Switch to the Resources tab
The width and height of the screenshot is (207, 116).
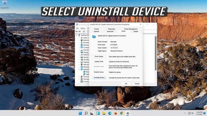111,29
